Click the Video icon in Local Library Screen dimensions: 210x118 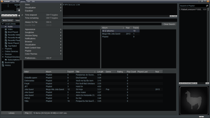click(6, 29)
